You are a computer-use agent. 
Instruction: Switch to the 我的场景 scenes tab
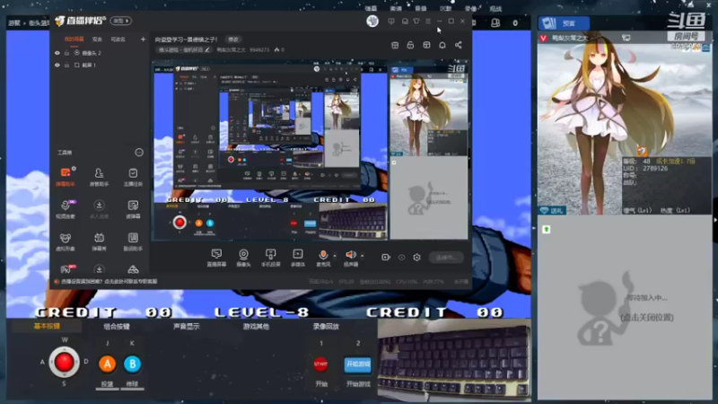[74, 40]
